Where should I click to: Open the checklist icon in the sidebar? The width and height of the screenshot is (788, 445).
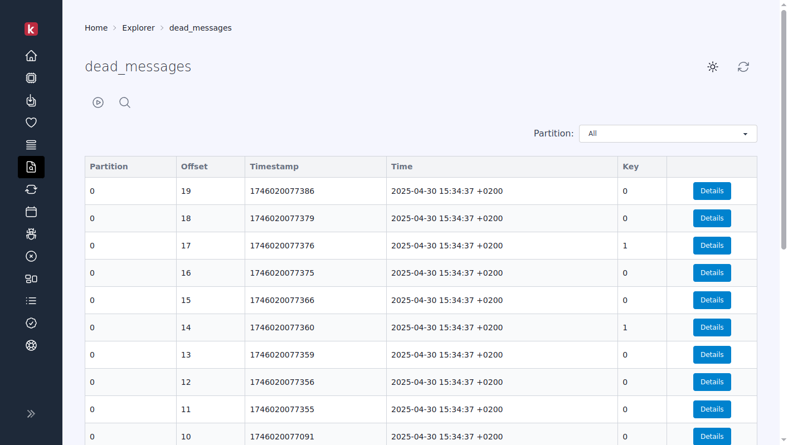point(31,300)
